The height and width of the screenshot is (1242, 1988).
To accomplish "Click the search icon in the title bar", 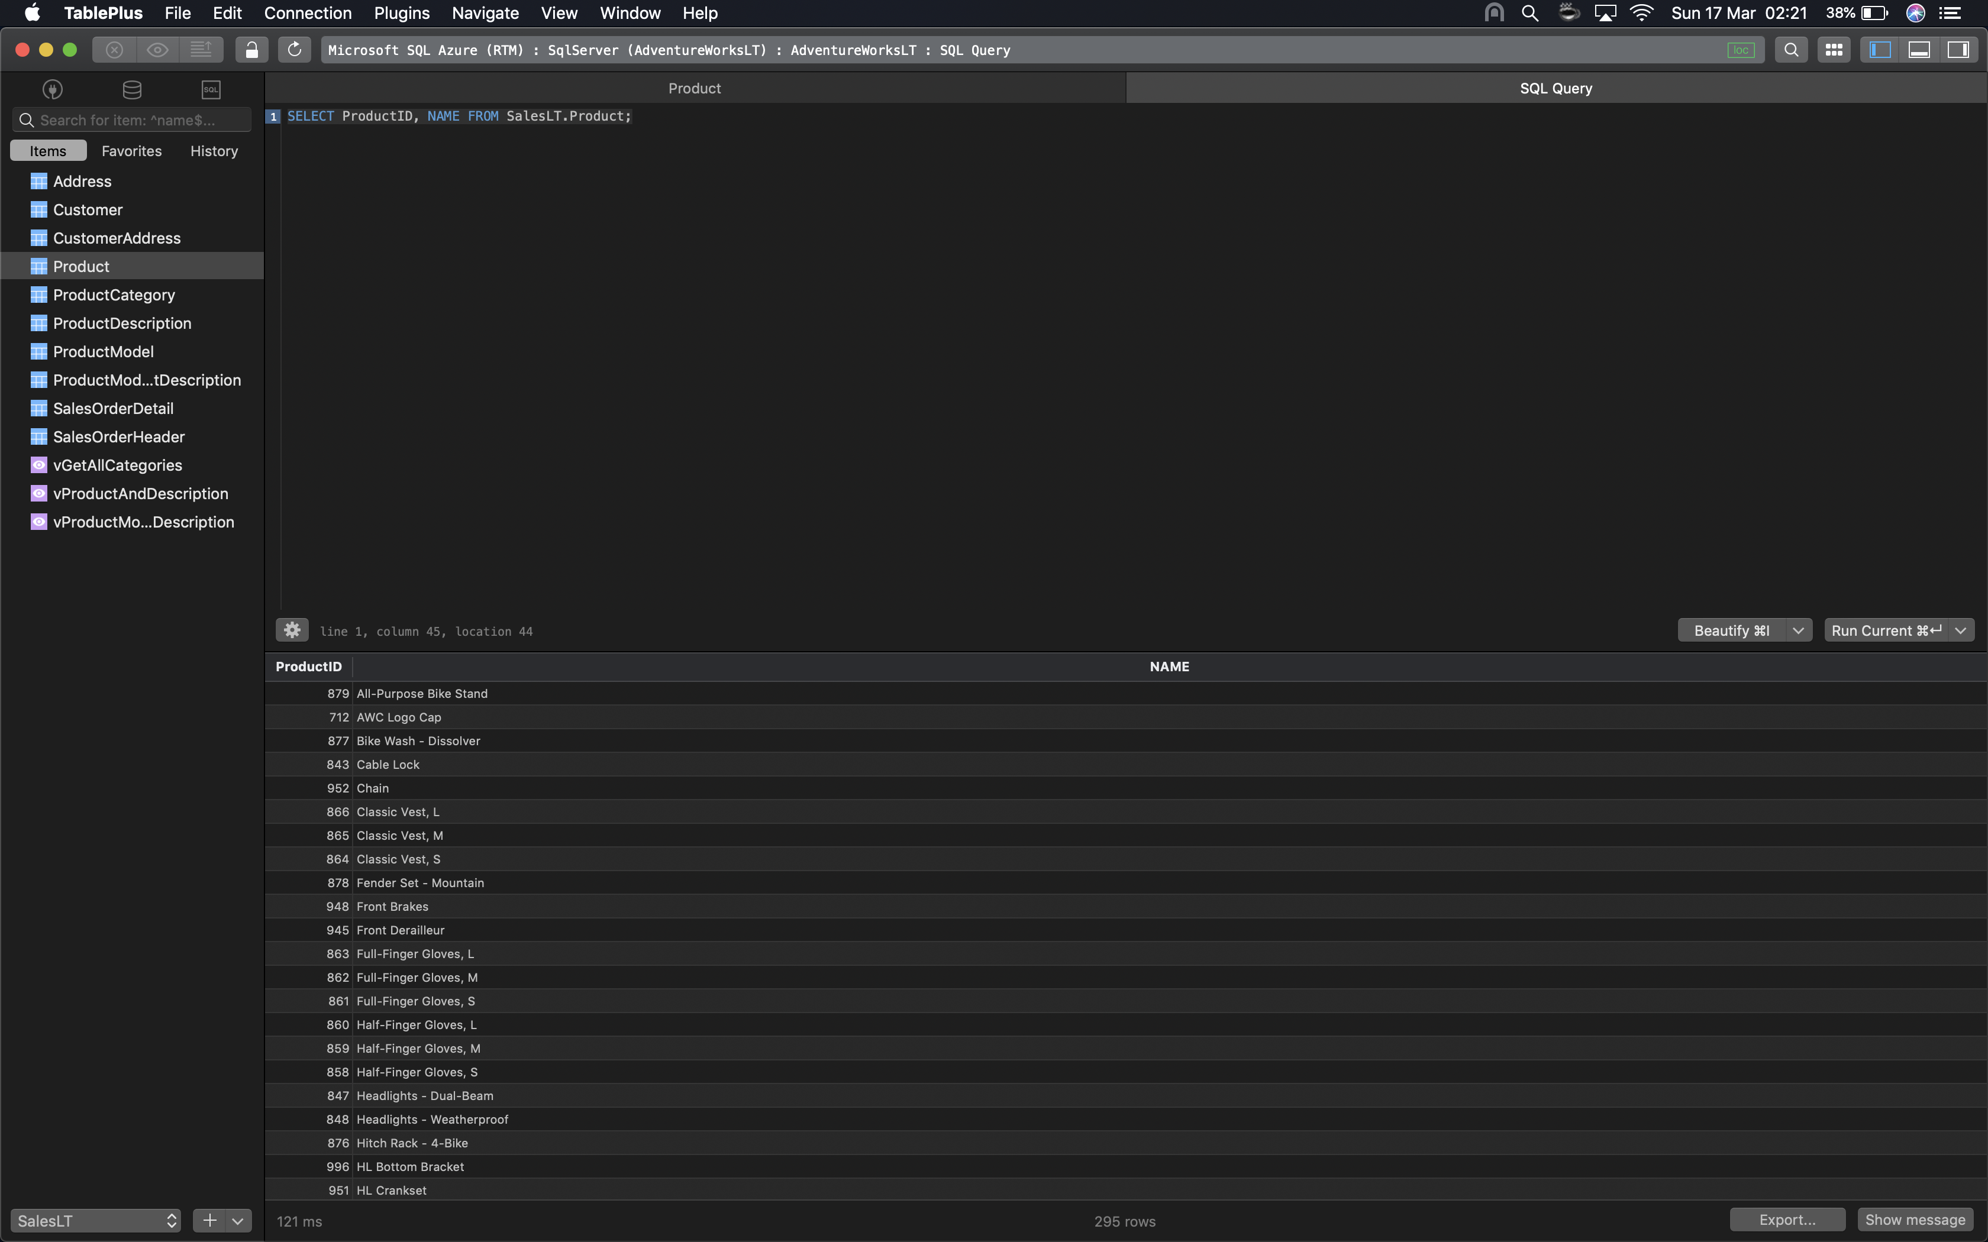I will pyautogui.click(x=1792, y=49).
